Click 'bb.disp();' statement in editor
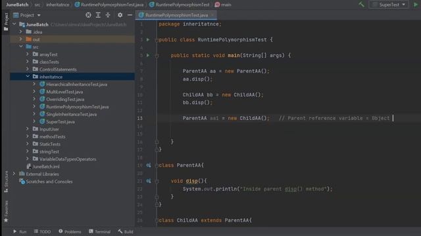The height and width of the screenshot is (236, 421). (197, 102)
